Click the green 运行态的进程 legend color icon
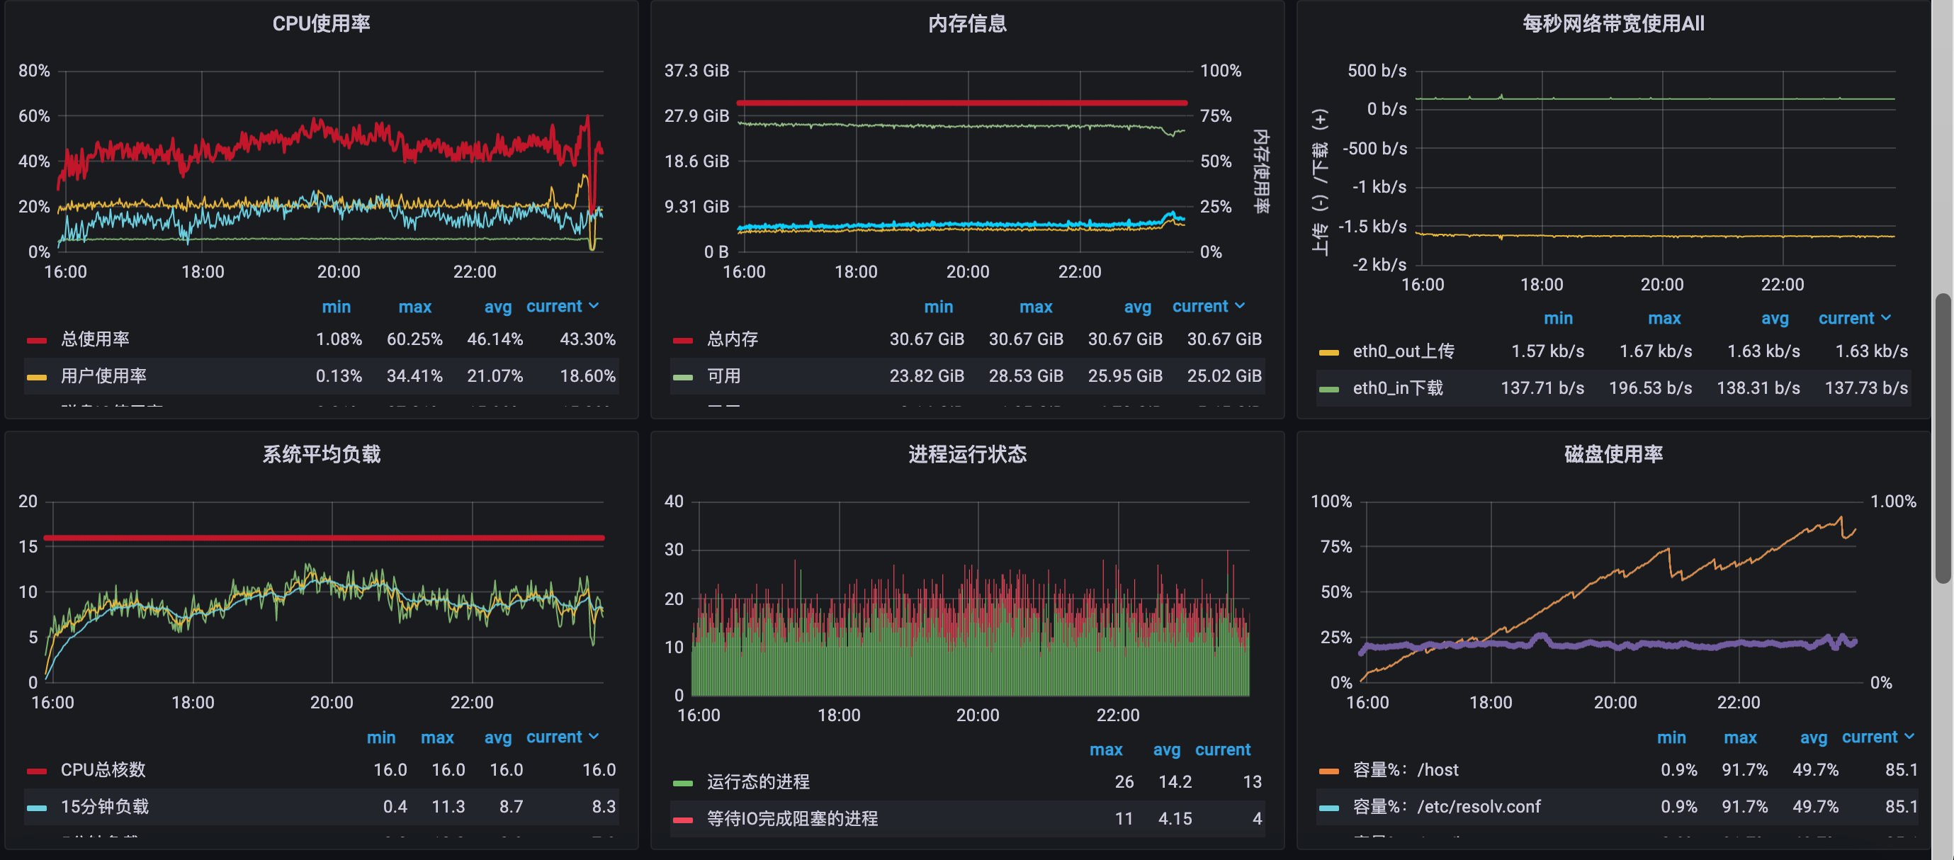Viewport: 1954px width, 860px height. coord(682,783)
